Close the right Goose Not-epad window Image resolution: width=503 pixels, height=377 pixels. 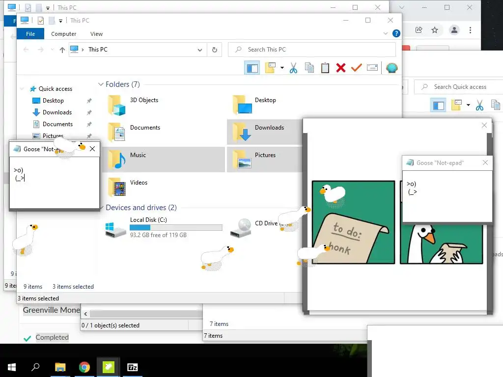tap(485, 162)
